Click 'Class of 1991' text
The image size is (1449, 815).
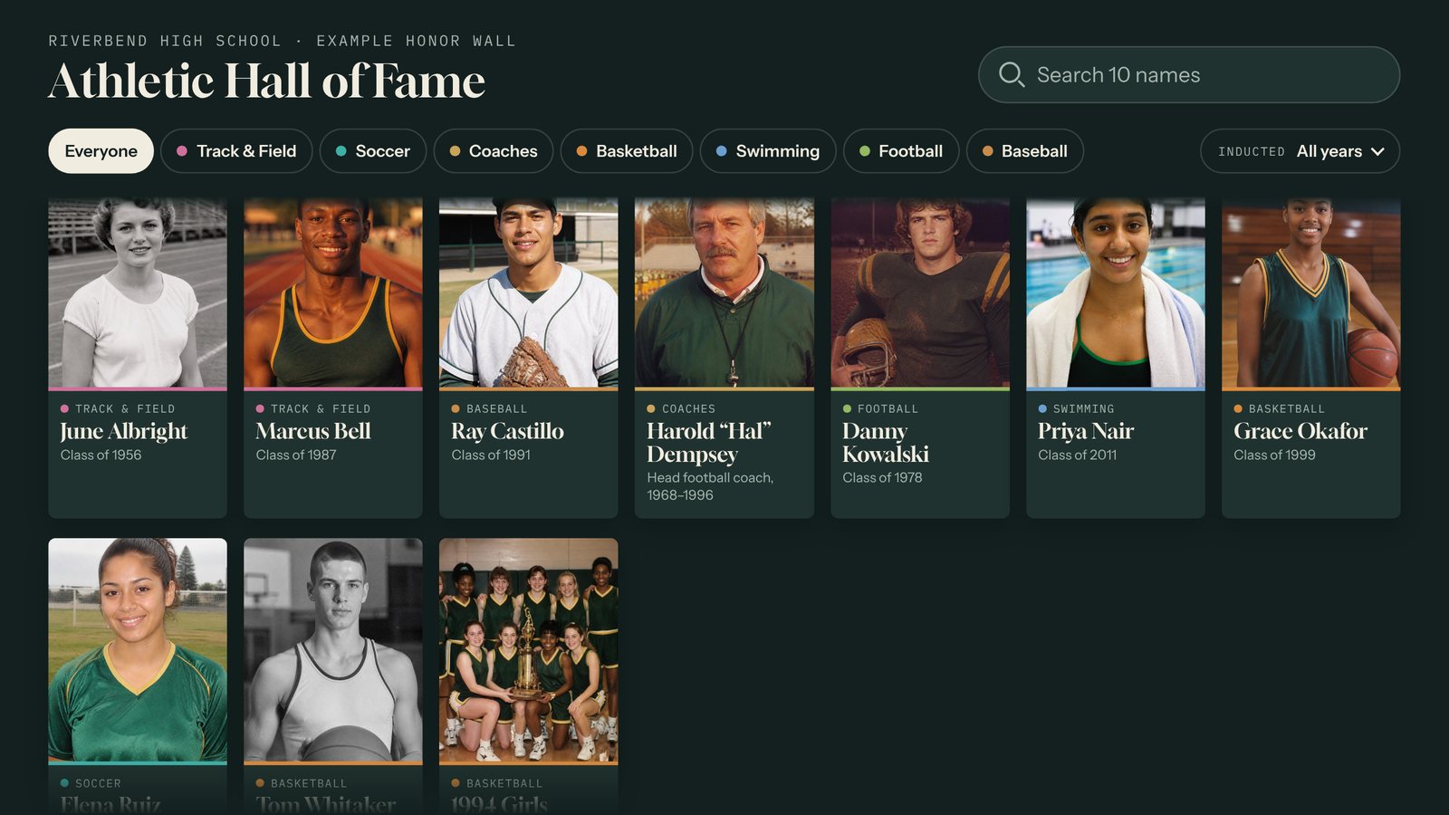pos(491,455)
